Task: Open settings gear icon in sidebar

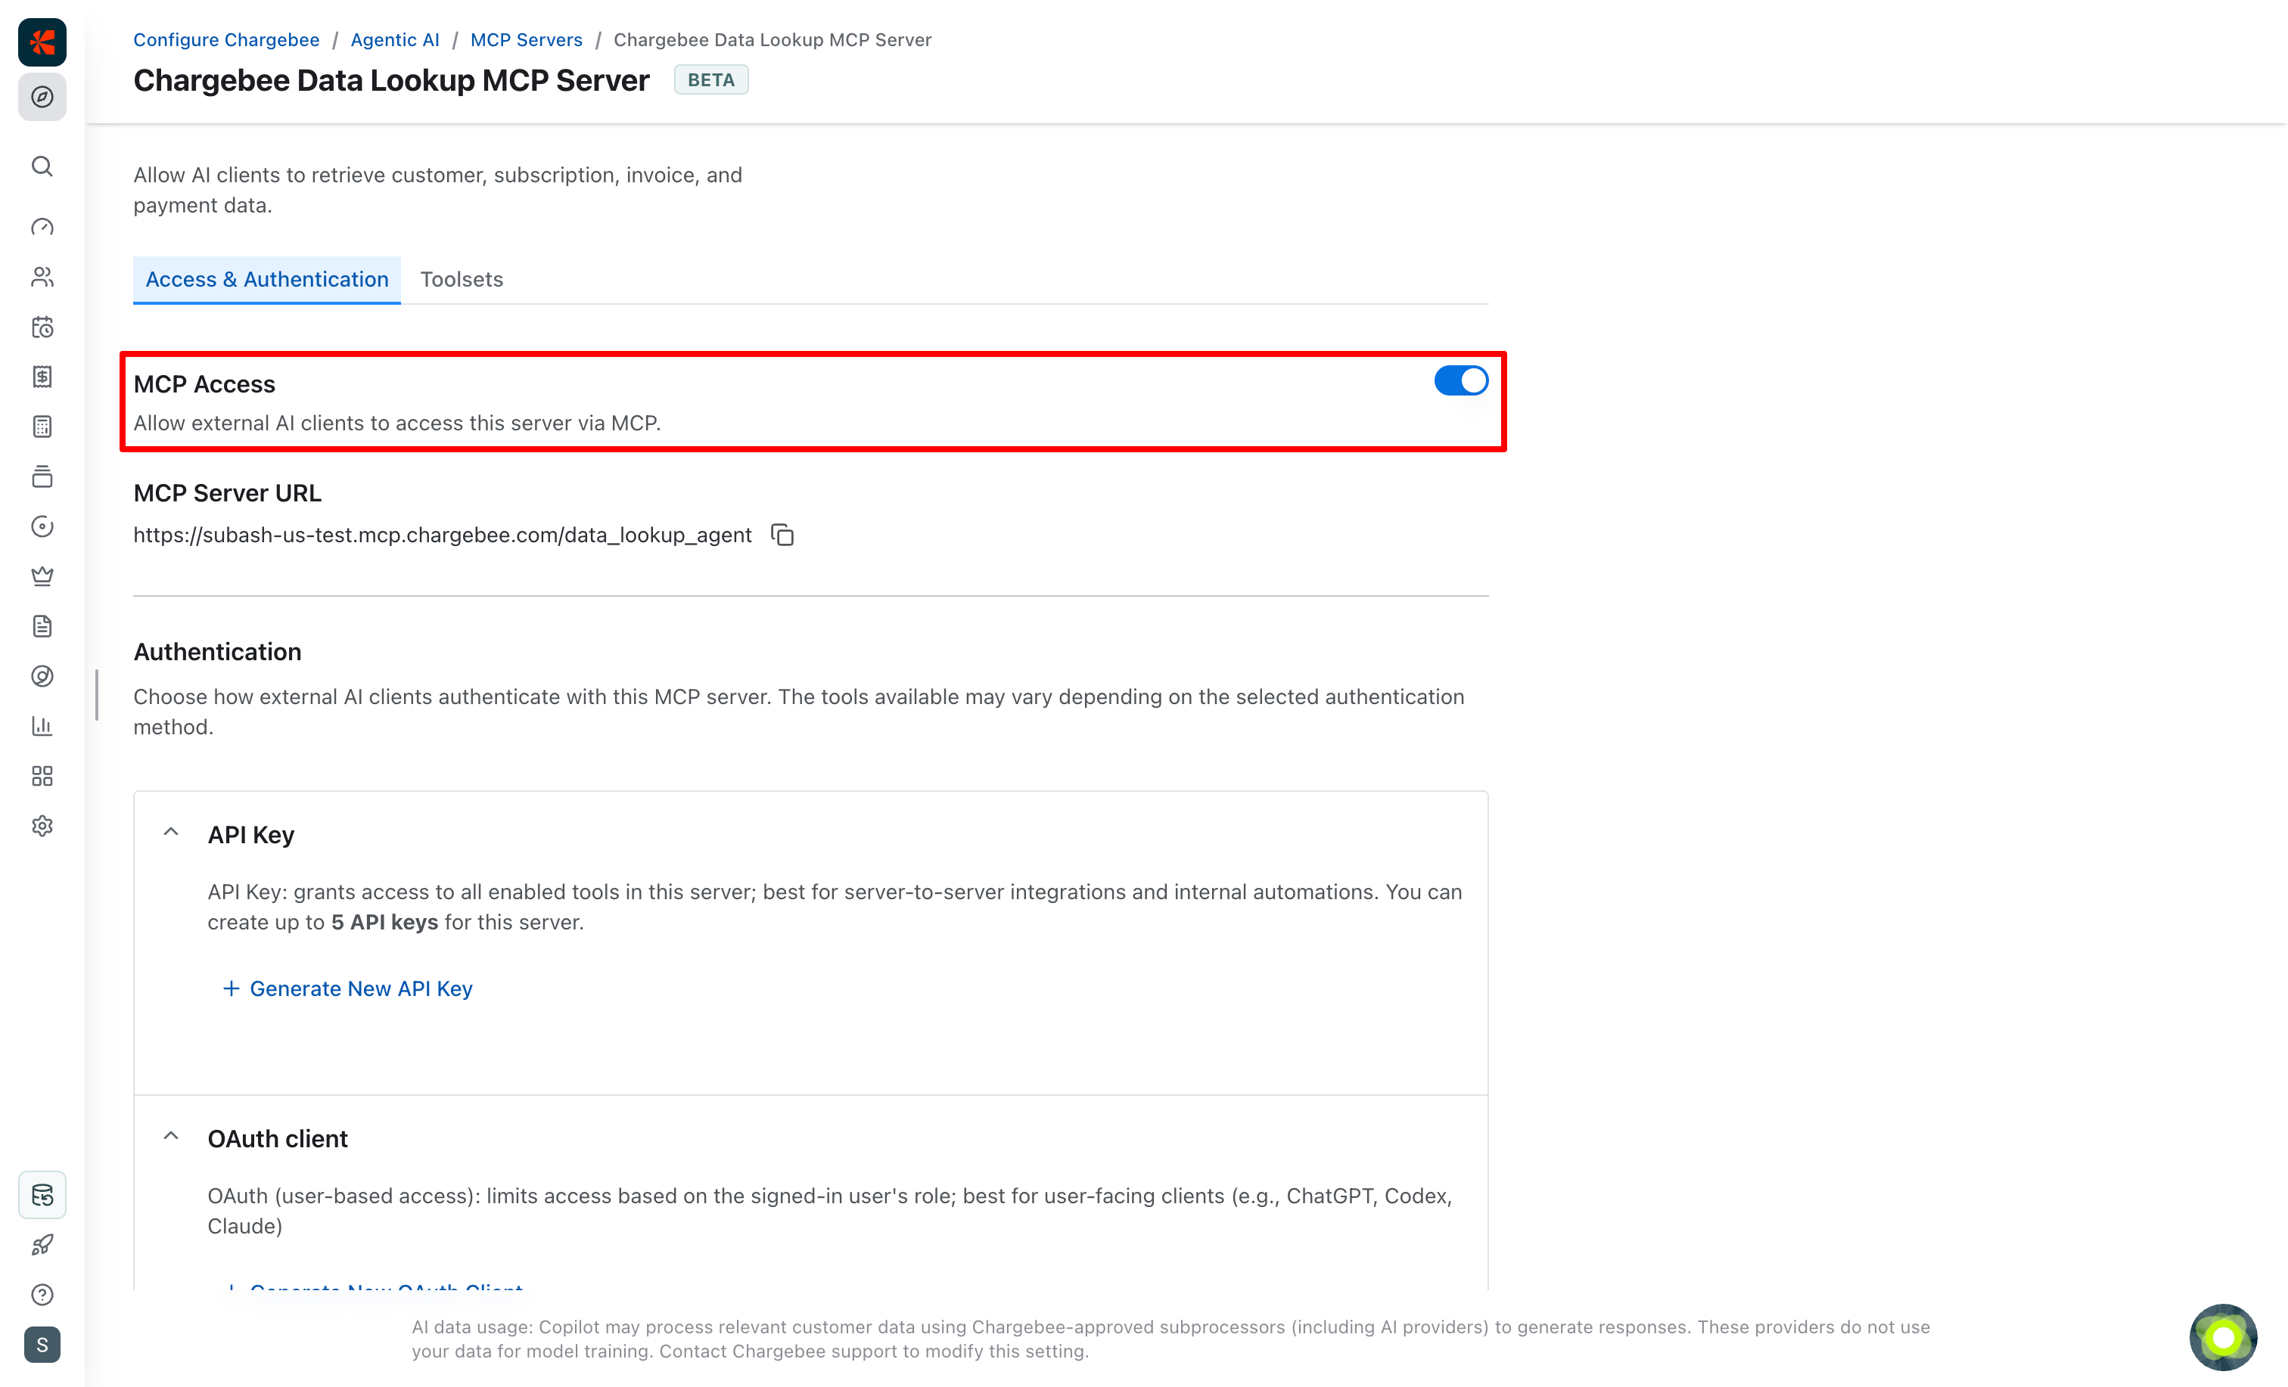Action: coord(42,827)
